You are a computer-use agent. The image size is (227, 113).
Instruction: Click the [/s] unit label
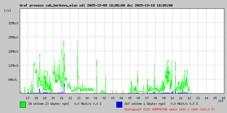coord(8,10)
